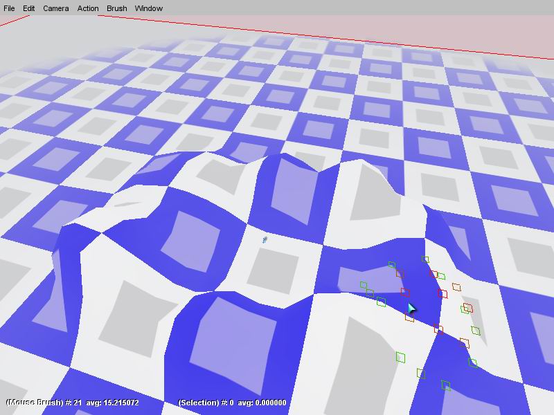This screenshot has width=554, height=415.
Task: Click the Mouse Brush status text
Action: 73,403
